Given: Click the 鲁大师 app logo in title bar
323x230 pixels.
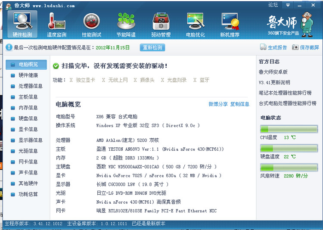Looking at the screenshot, I should tap(9, 6).
